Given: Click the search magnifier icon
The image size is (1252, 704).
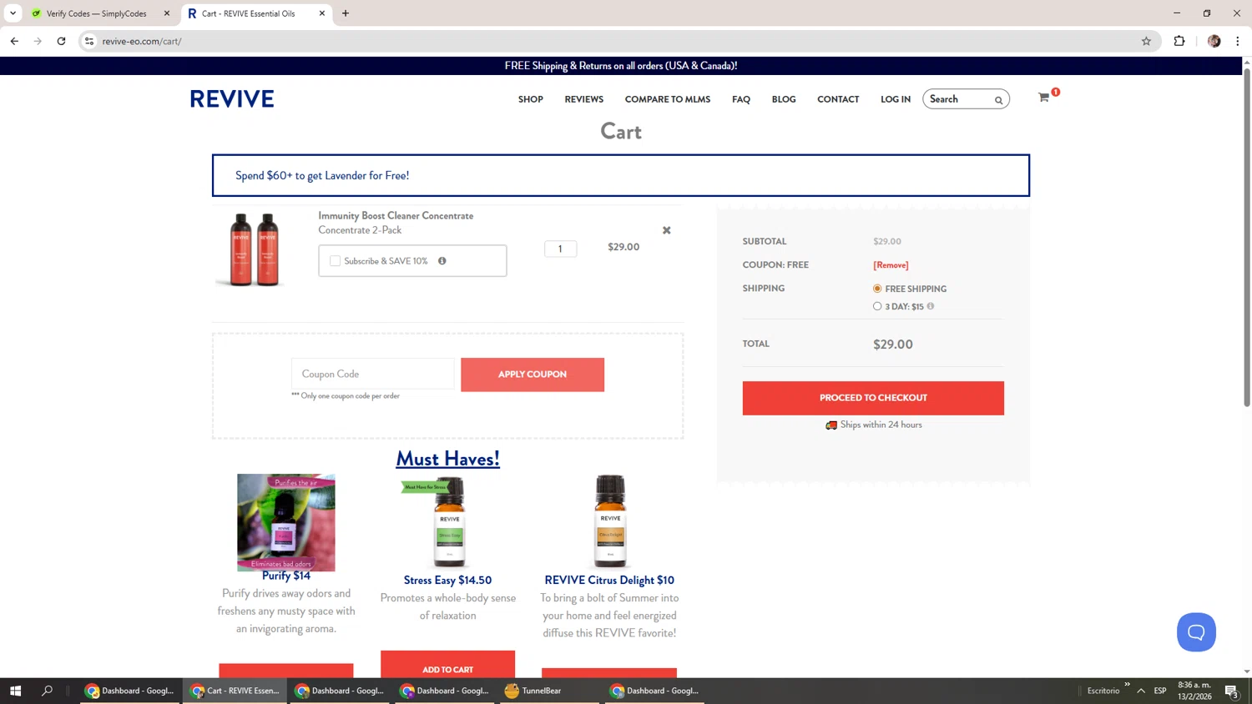Looking at the screenshot, I should [x=998, y=100].
